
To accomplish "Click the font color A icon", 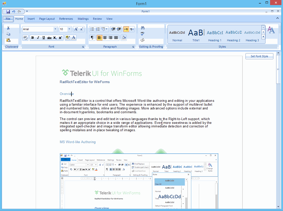I will 73,38.
